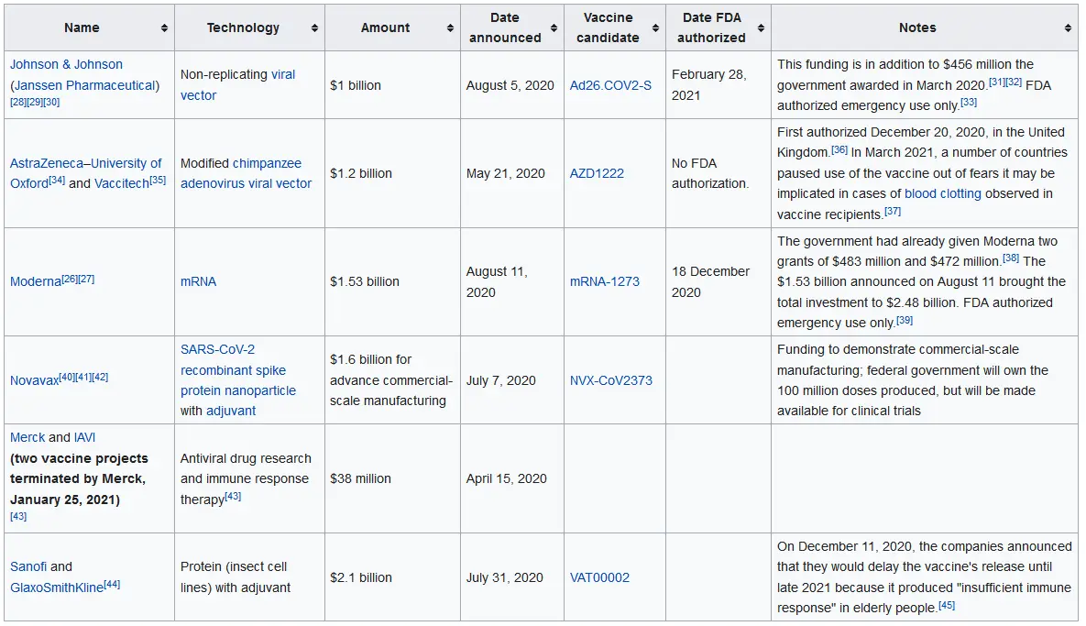Image resolution: width=1086 pixels, height=626 pixels.
Task: Click the Technology column sort arrows
Action: click(314, 28)
